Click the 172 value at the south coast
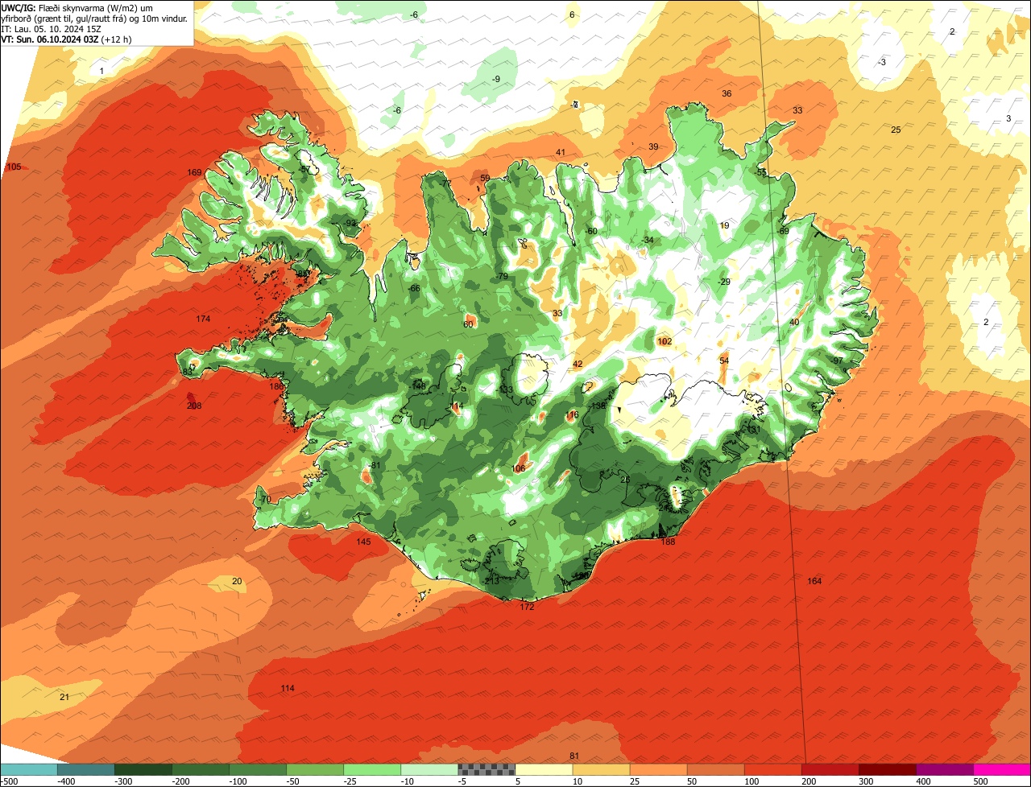 coord(527,607)
